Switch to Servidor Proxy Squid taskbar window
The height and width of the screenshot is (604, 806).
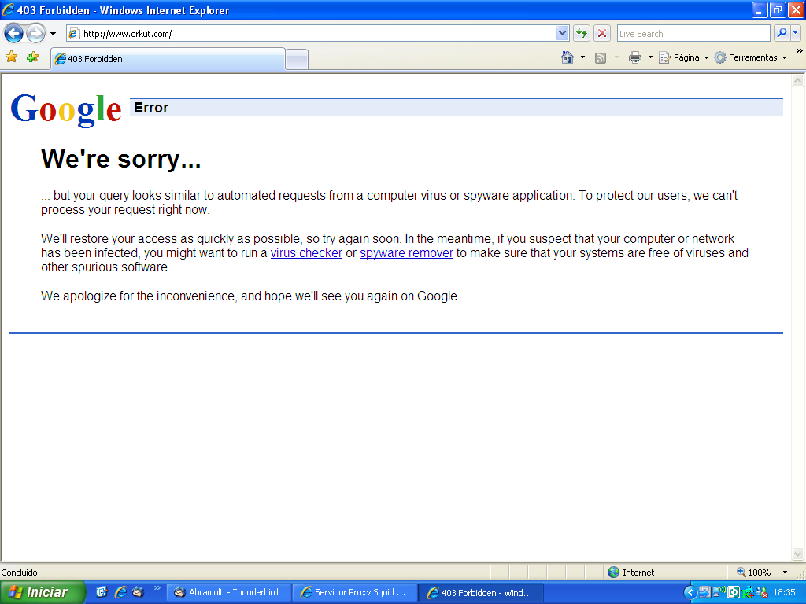355,592
